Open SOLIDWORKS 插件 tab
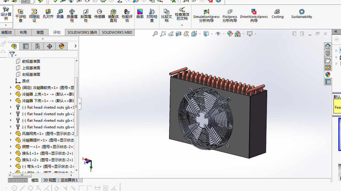 tap(82, 32)
